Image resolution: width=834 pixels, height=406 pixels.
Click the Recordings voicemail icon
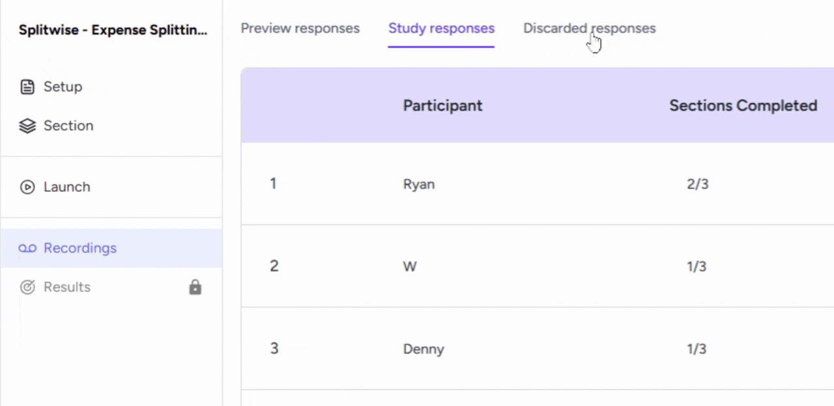tap(27, 249)
